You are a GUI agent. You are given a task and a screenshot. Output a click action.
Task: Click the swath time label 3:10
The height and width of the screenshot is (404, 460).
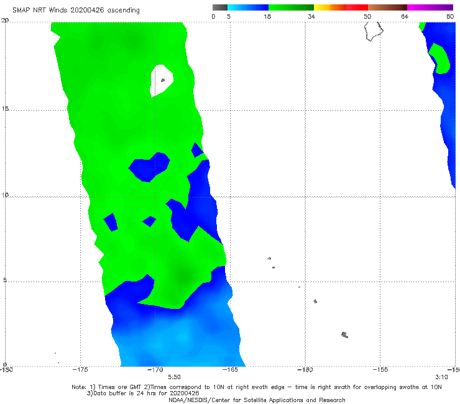click(441, 377)
